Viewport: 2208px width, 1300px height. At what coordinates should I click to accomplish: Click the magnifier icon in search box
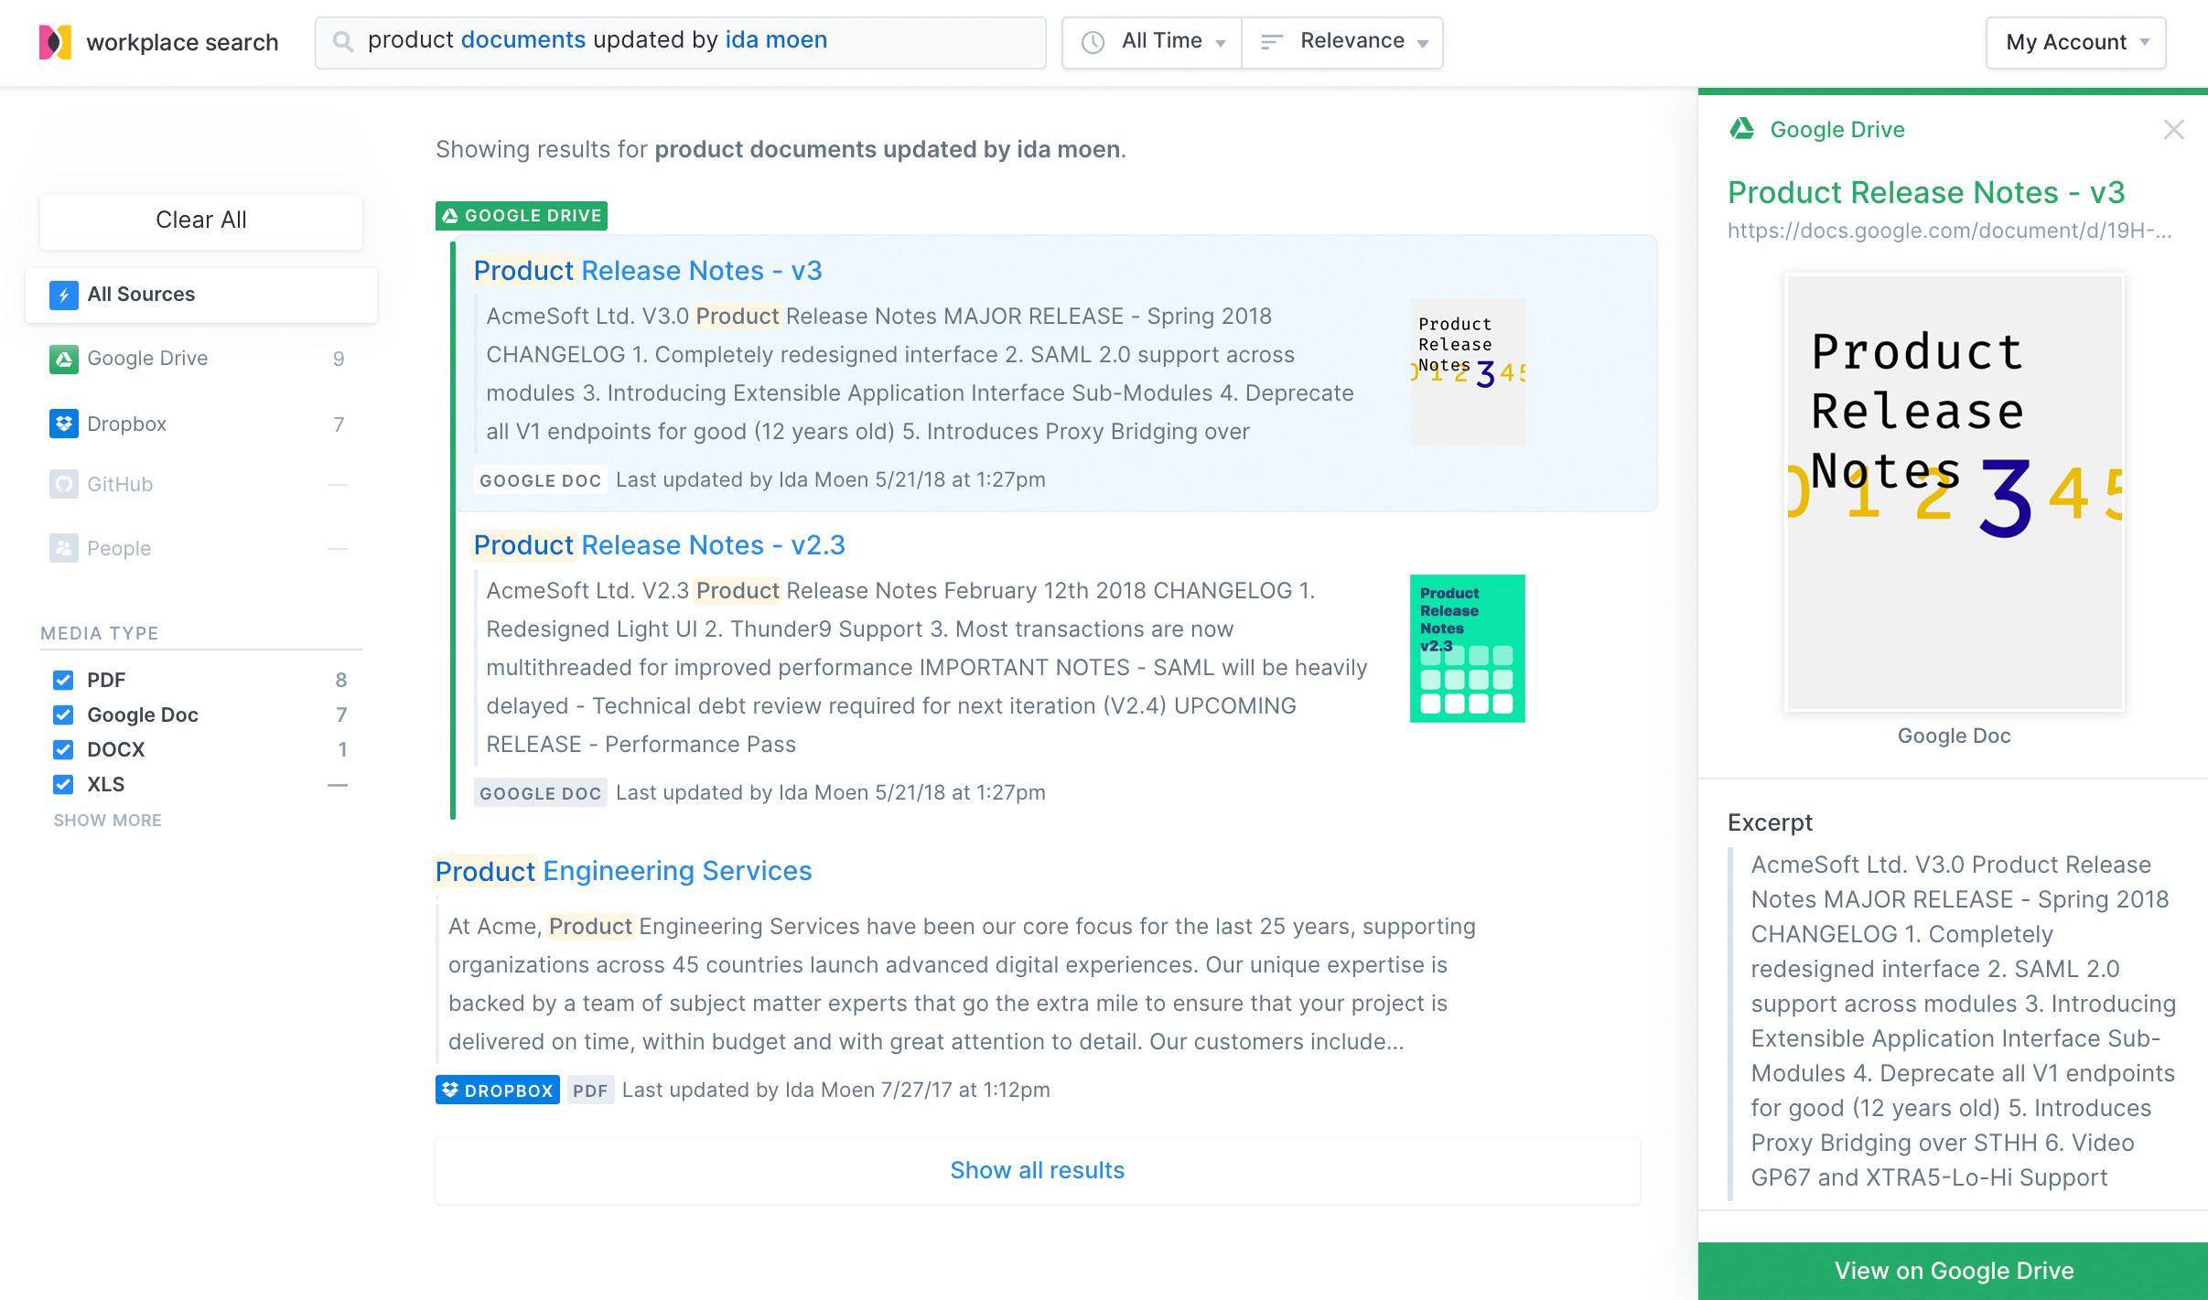[342, 42]
